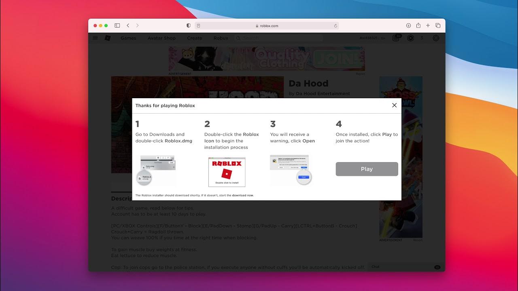Open the Robux nav item

(221, 38)
